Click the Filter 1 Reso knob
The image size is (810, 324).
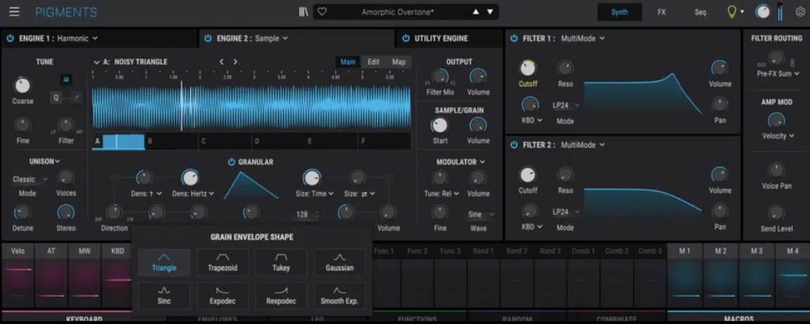(565, 68)
